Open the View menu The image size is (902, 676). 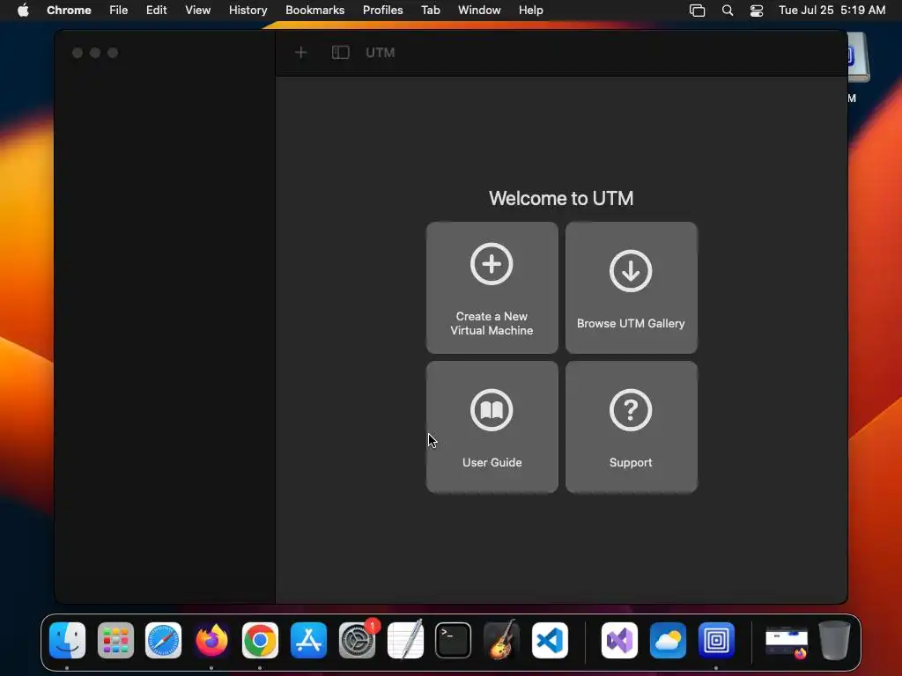[x=198, y=11]
